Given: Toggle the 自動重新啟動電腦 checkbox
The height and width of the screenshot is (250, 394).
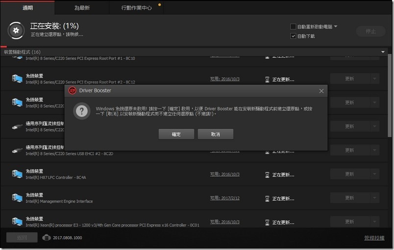Looking at the screenshot, I should point(293,26).
